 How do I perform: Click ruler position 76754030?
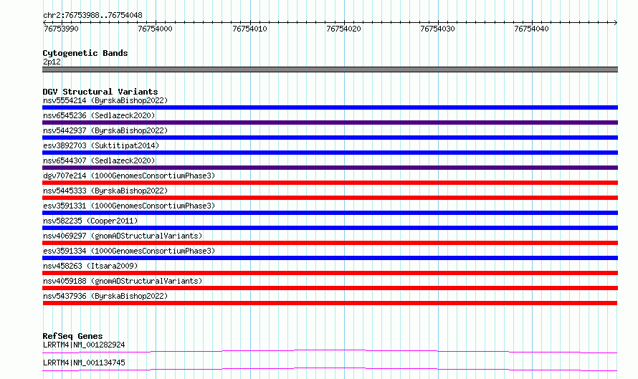tap(437, 29)
